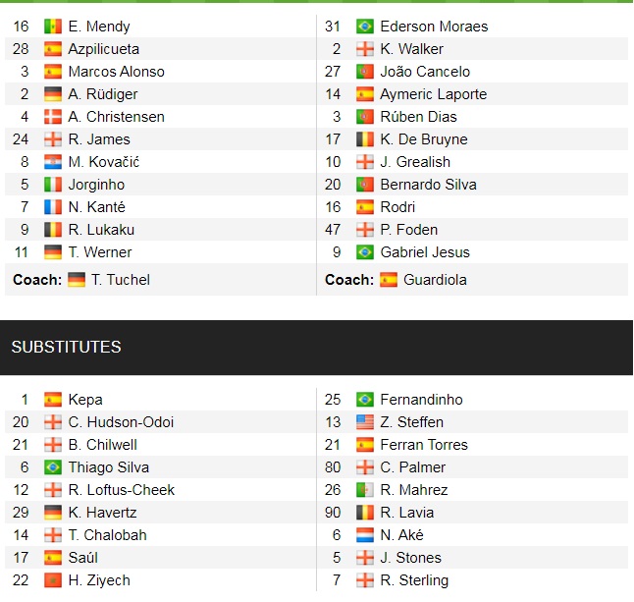Open coach Guardiola's profile
The height and width of the screenshot is (602, 634).
coord(435,280)
